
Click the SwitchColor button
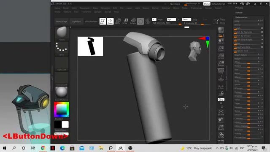[x=60, y=130]
